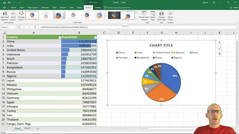Switch to the Insert tab
This screenshot has width=239, height=134.
point(22,7)
